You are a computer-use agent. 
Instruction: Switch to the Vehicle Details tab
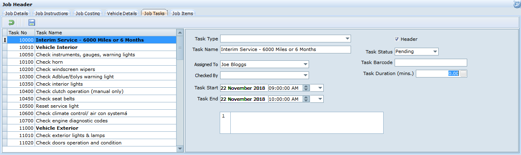coord(122,13)
